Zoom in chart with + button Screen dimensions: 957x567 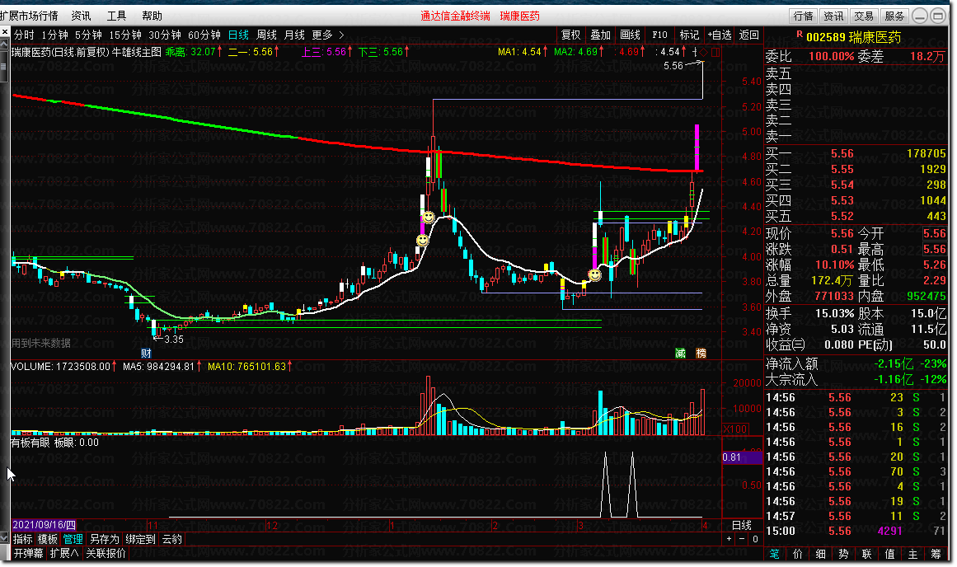pos(729,539)
